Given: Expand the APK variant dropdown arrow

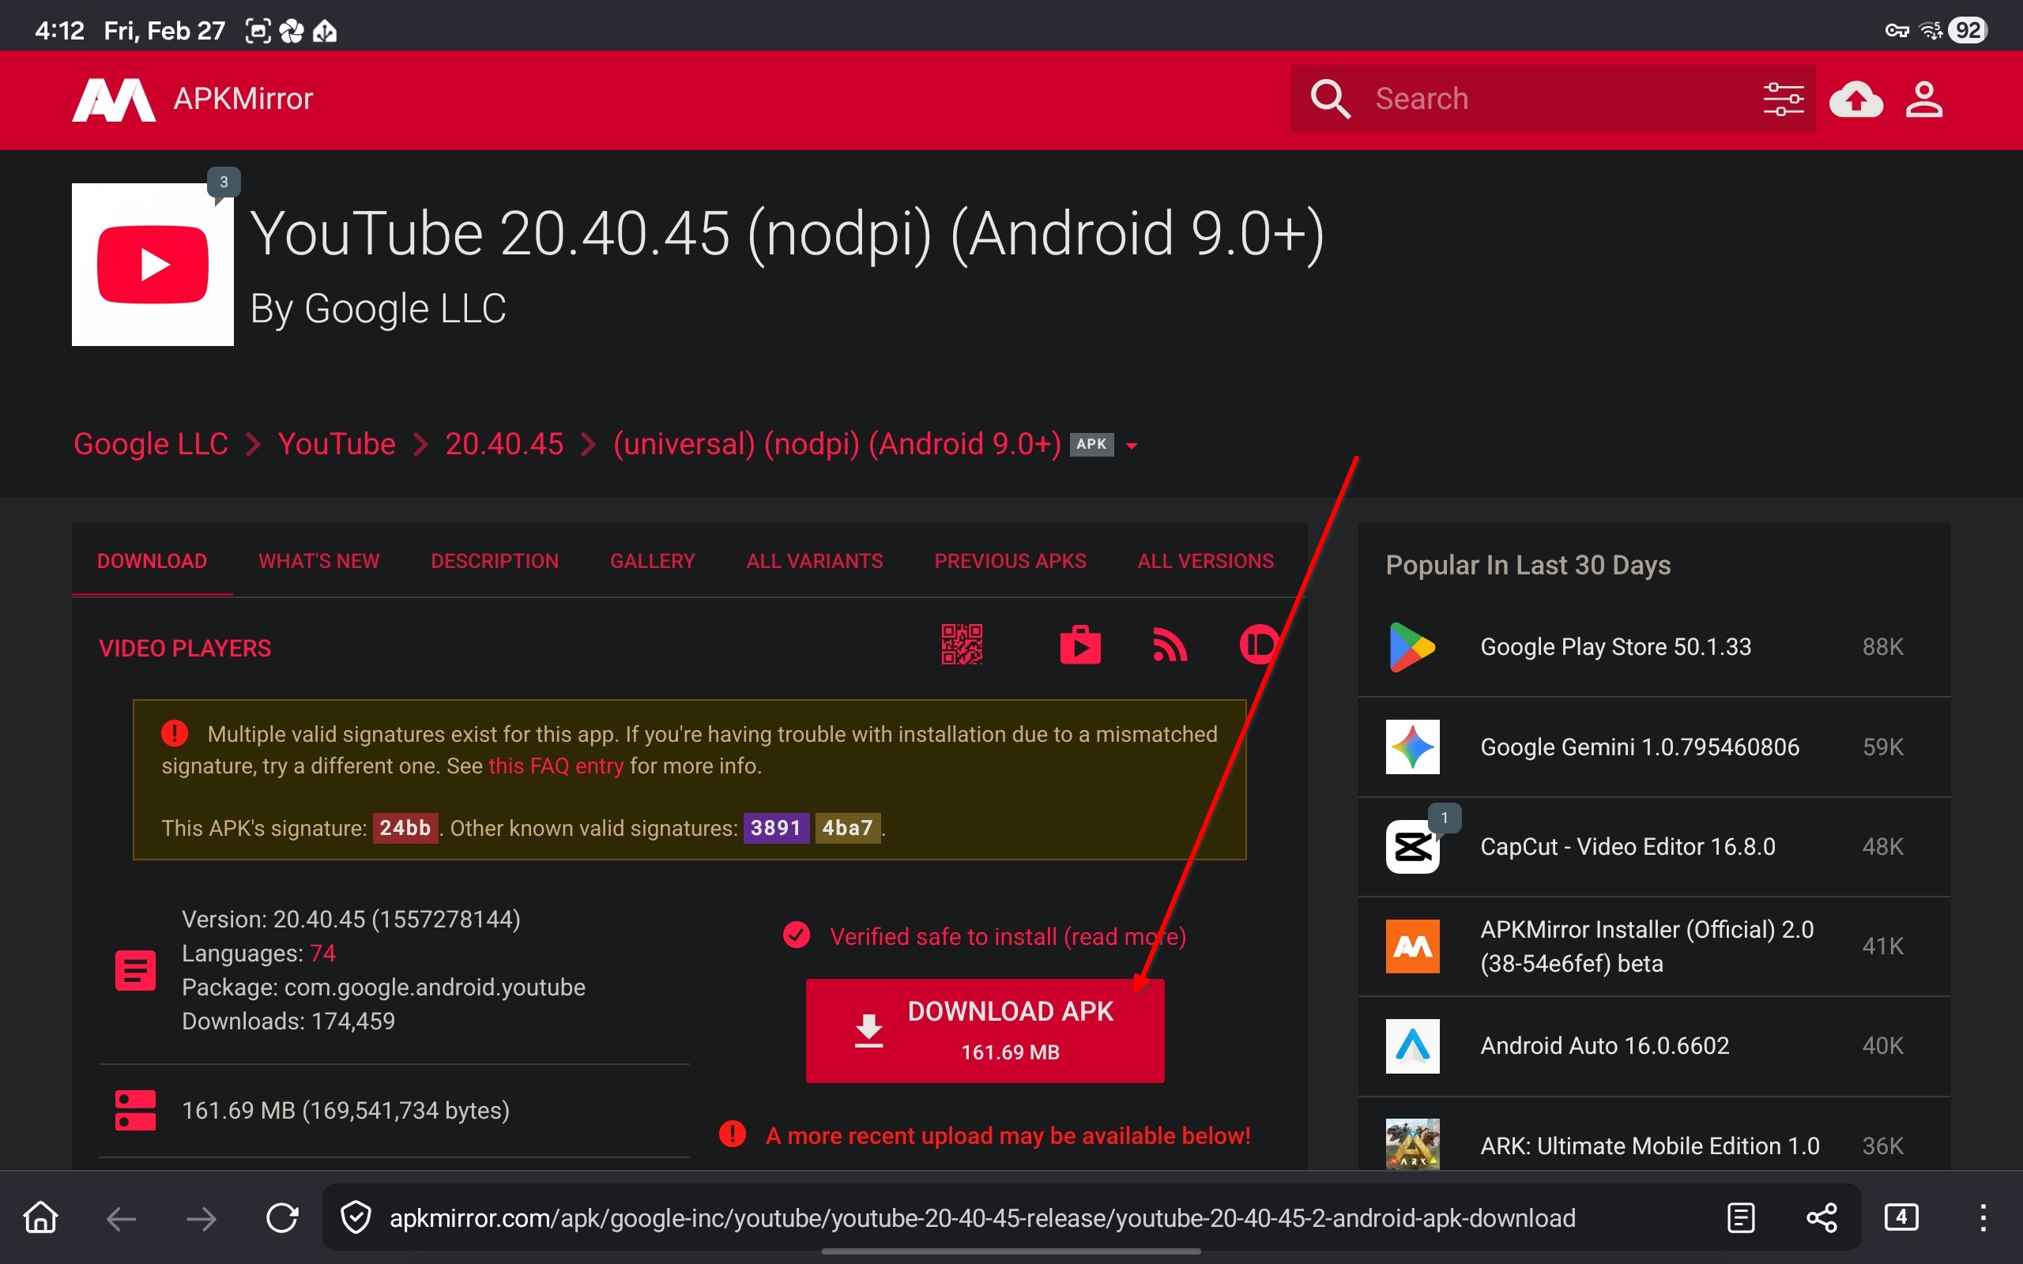Looking at the screenshot, I should 1132,446.
